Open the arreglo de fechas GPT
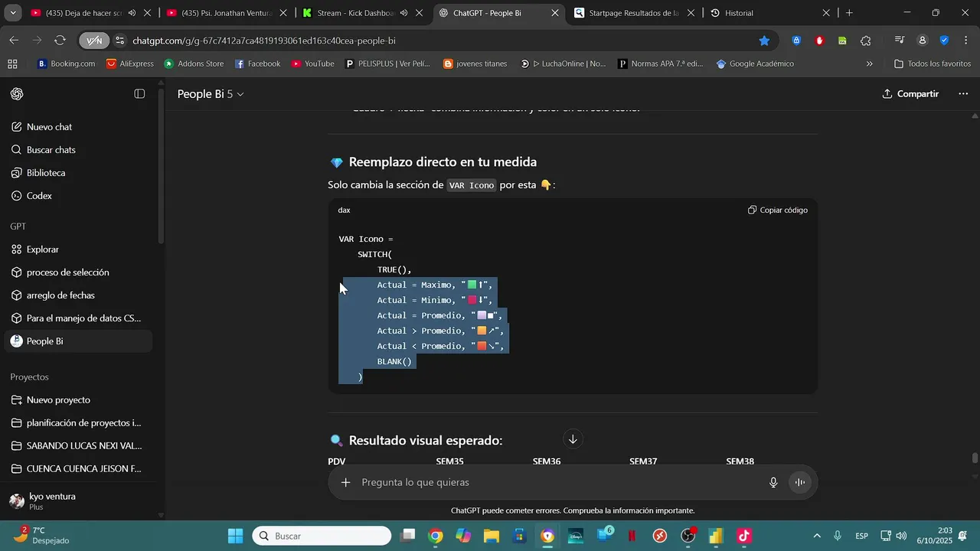The height and width of the screenshot is (551, 980). pyautogui.click(x=78, y=295)
